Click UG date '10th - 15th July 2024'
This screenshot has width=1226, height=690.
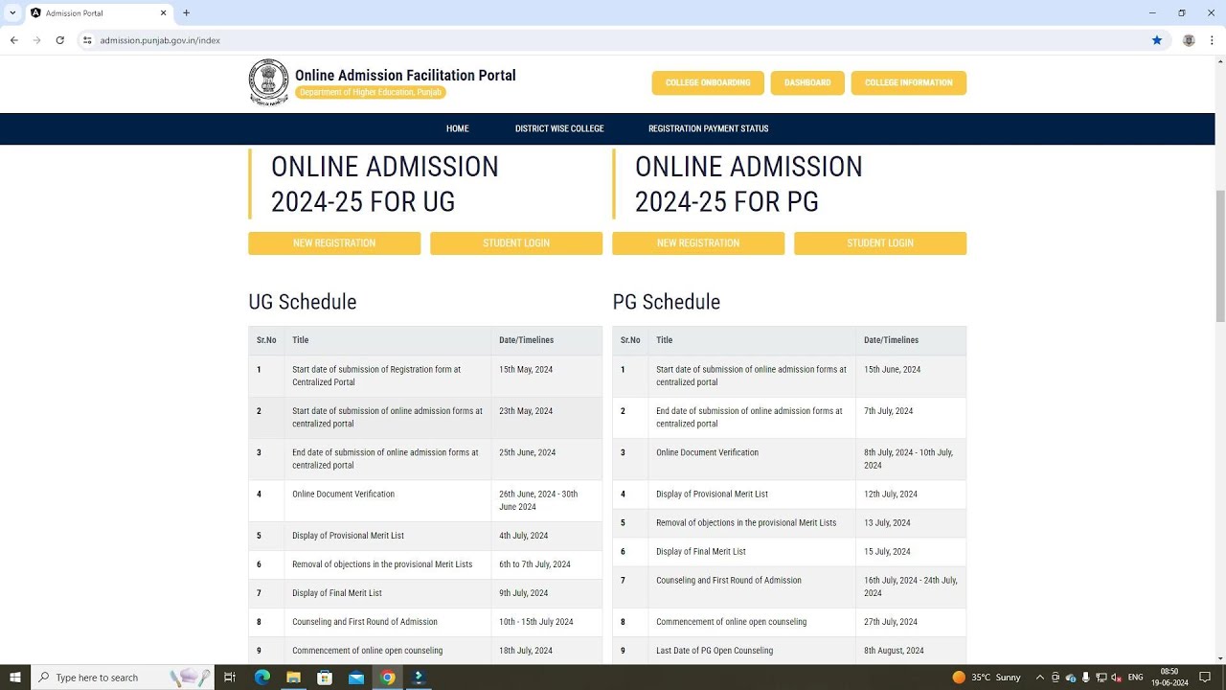(x=536, y=622)
